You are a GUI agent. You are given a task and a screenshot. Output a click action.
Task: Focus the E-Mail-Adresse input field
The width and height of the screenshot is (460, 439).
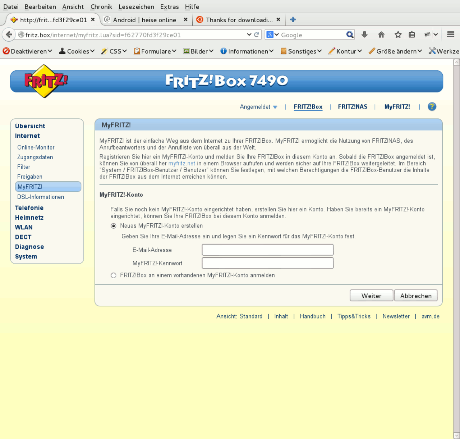tap(268, 250)
